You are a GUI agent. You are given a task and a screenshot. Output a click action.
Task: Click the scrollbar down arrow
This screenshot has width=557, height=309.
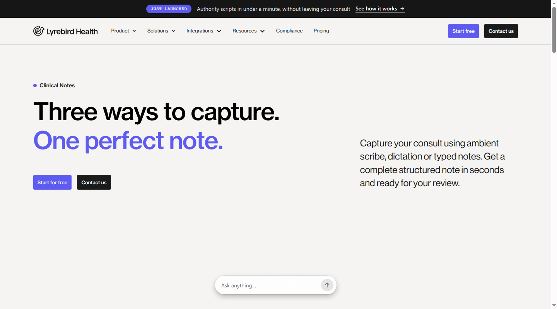(x=554, y=306)
